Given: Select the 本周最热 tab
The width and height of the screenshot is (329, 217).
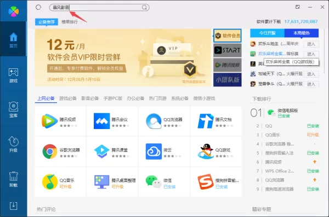Looking at the screenshot, I should [301, 33].
